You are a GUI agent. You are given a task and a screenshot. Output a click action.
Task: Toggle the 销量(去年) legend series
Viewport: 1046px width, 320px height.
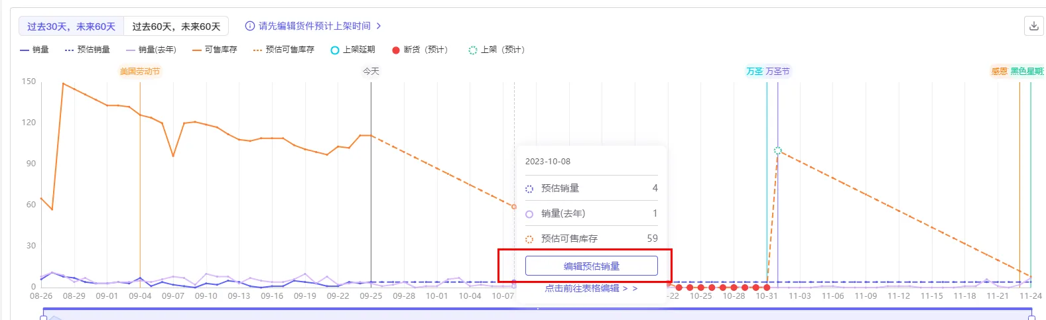click(151, 50)
